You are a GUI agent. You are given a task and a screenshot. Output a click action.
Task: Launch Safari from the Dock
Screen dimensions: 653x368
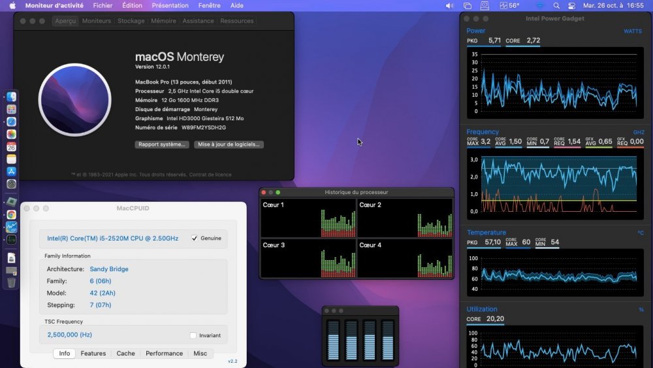pos(11,122)
